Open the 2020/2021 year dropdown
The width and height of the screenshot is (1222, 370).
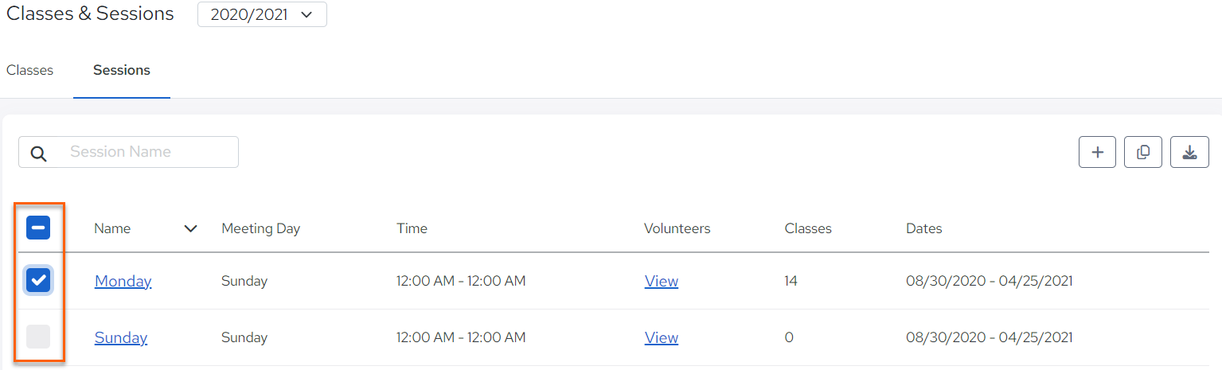tap(262, 14)
